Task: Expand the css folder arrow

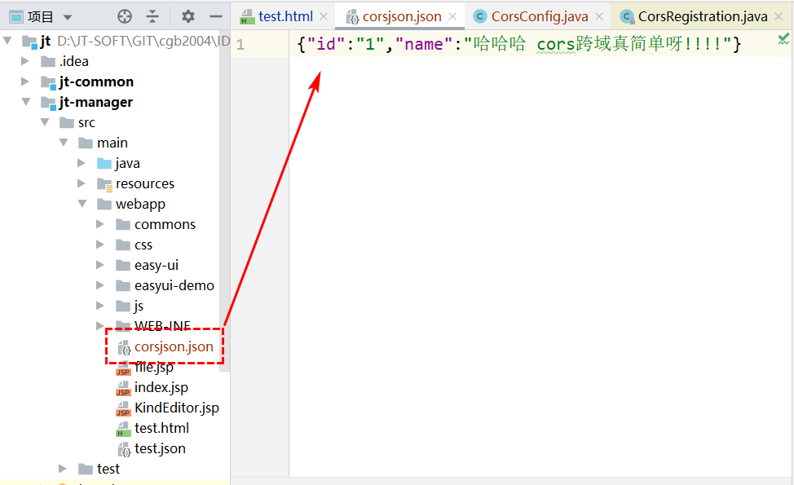Action: point(99,245)
